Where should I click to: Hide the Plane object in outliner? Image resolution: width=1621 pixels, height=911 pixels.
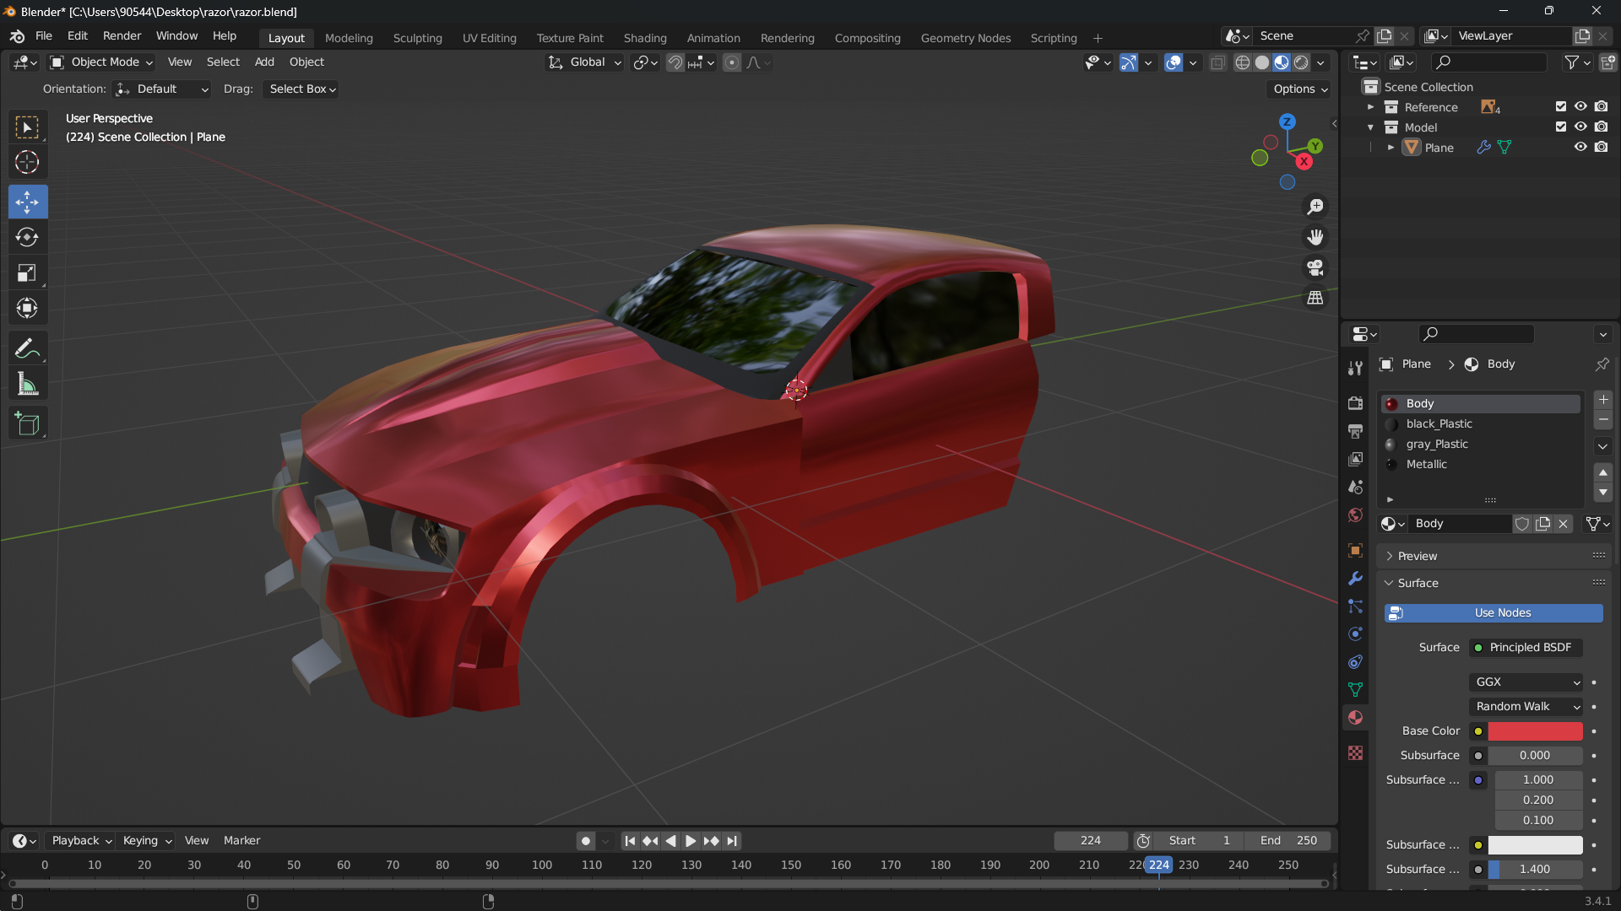click(1580, 147)
